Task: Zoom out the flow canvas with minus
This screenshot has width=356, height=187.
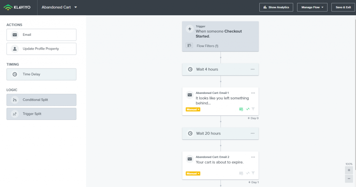Action: [349, 179]
